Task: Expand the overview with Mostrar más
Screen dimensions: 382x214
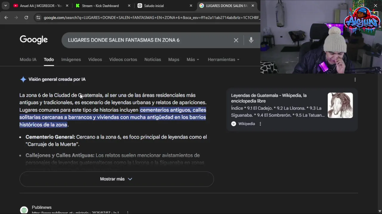Action: (x=116, y=179)
